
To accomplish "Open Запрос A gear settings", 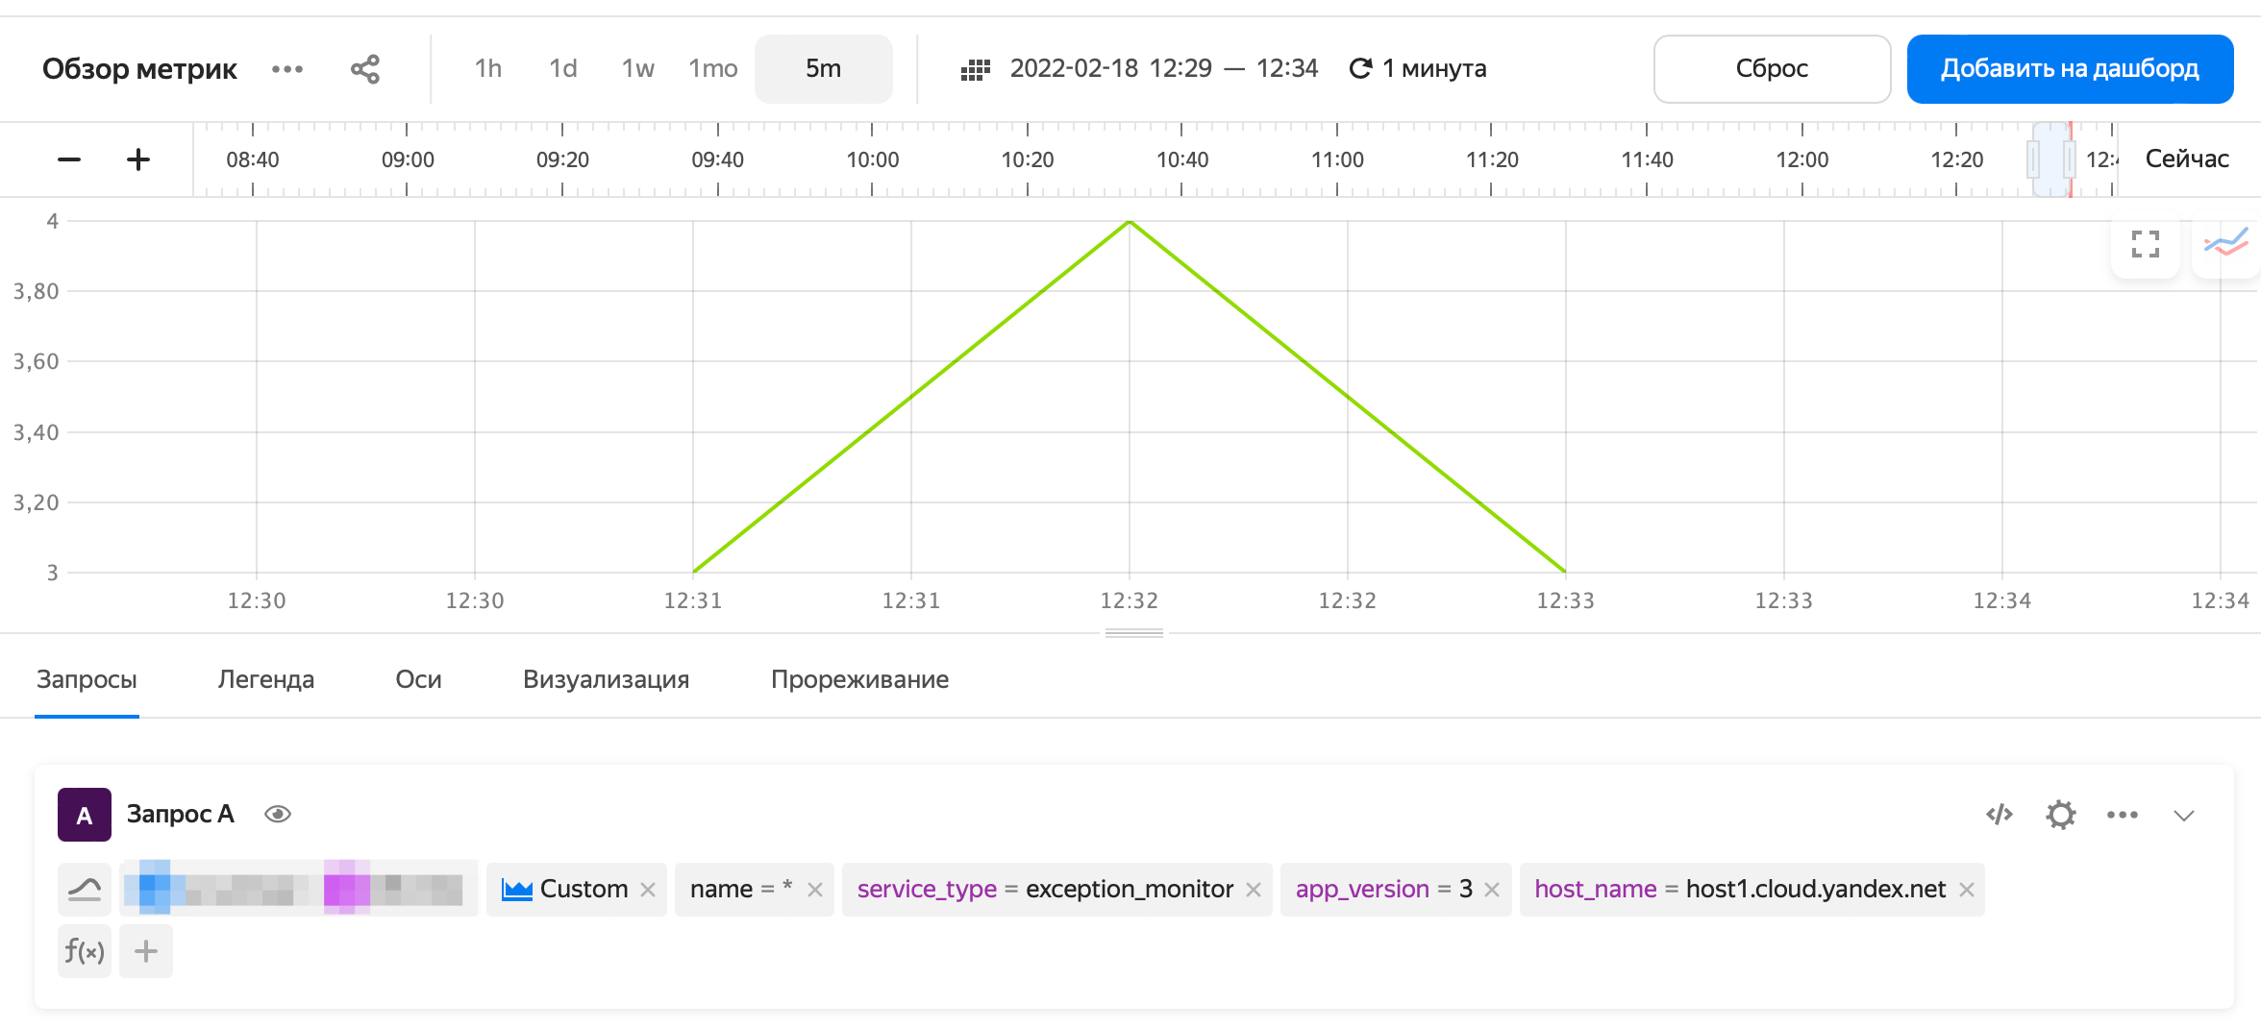I will tap(2060, 815).
